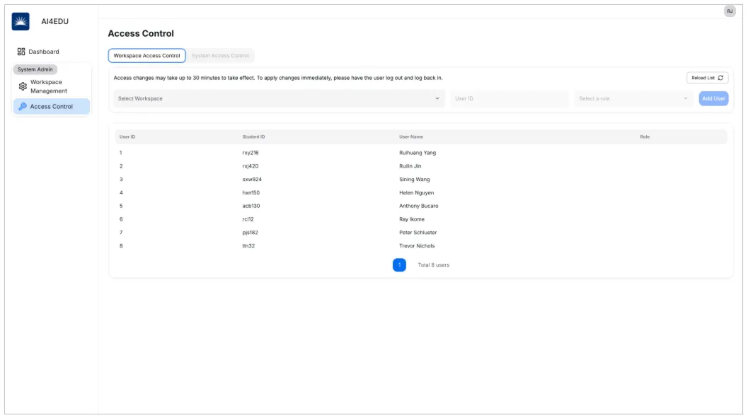Image resolution: width=748 pixels, height=418 pixels.
Task: Go to page 1 in pagination
Action: point(399,265)
